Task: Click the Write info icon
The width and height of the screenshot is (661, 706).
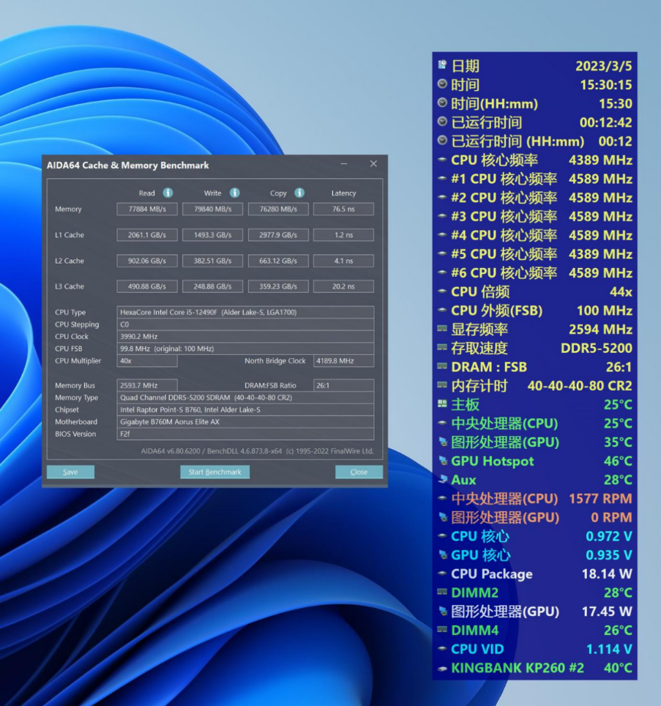Action: click(234, 193)
